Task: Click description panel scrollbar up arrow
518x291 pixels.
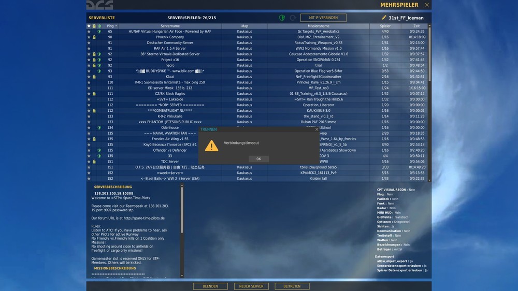Action: pyautogui.click(x=182, y=186)
